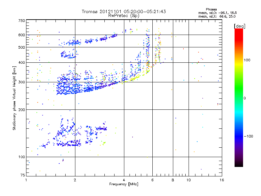This screenshot has height=196, width=261.
Task: Click x-axis tick label '6'
Action: coord(152,180)
